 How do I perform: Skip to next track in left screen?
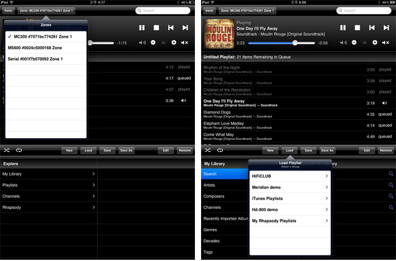[185, 28]
